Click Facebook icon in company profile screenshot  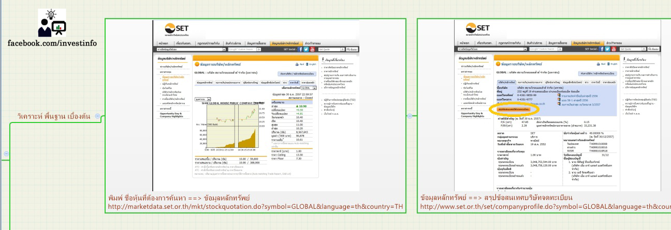(x=601, y=49)
